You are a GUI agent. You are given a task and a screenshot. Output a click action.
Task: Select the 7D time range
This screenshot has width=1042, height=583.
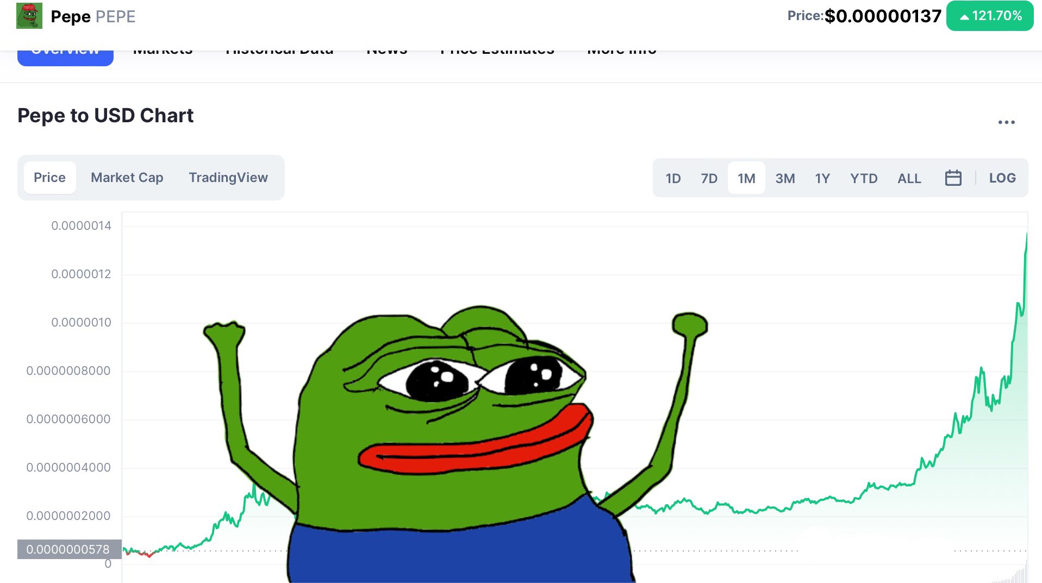[x=709, y=178]
